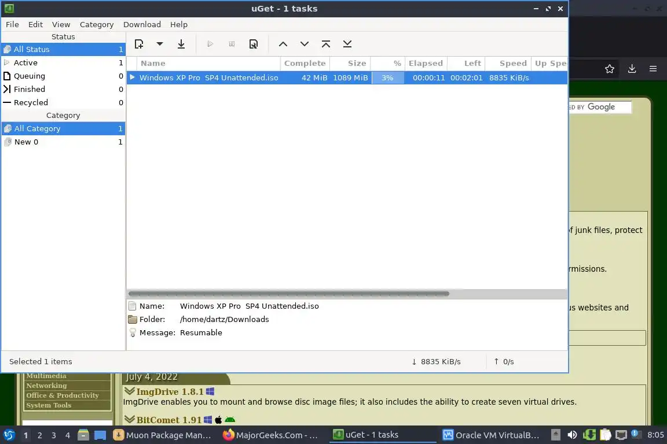The height and width of the screenshot is (444, 667).
Task: Select the New 0 category
Action: click(x=63, y=142)
